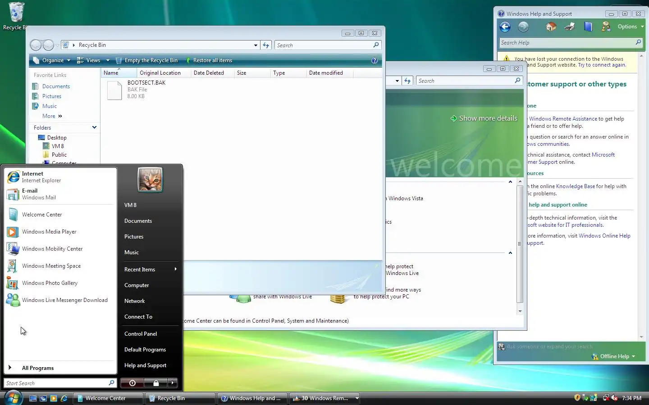
Task: Expand All Programs list
Action: pyautogui.click(x=60, y=368)
